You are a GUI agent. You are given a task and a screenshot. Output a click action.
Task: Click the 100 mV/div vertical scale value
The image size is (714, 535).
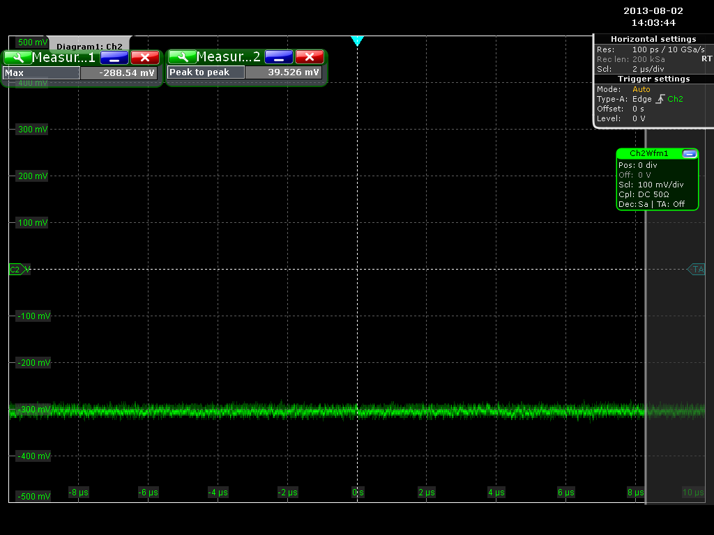click(x=660, y=185)
